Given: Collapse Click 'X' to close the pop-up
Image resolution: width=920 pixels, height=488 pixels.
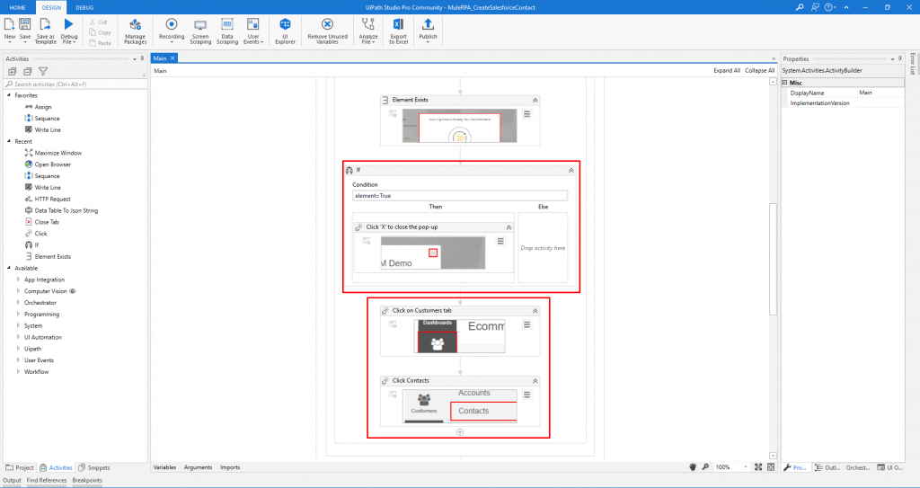Looking at the screenshot, I should (509, 227).
